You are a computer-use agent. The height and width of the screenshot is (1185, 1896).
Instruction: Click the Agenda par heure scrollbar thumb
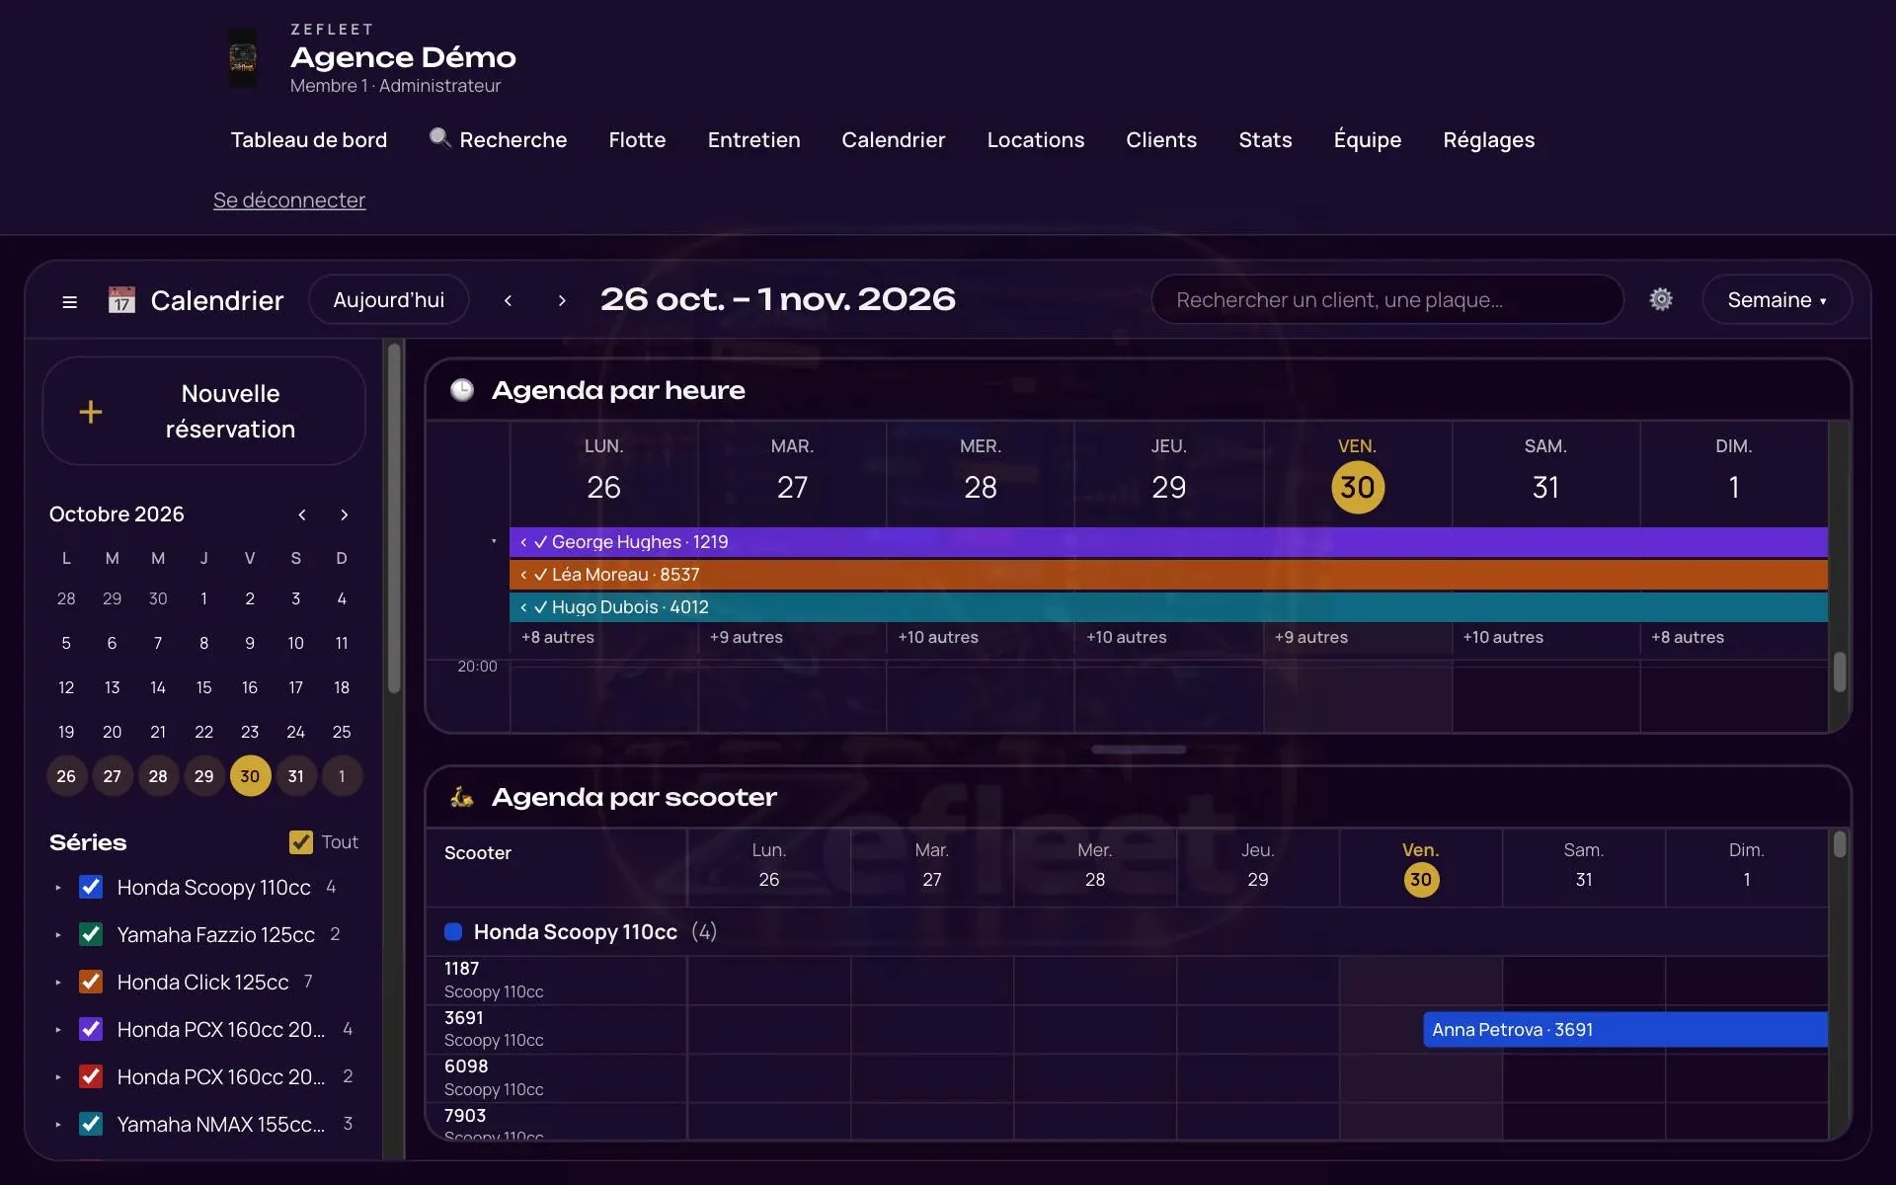(x=1840, y=672)
